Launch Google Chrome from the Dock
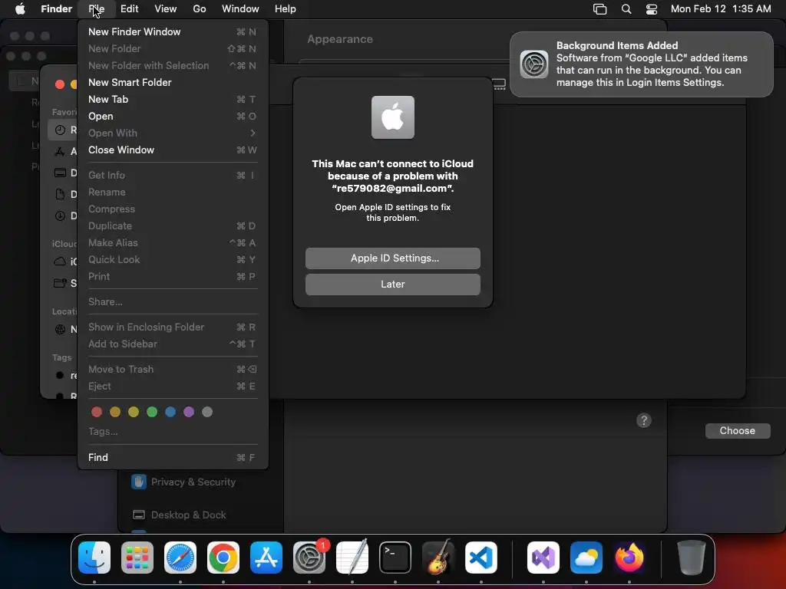The image size is (786, 589). pyautogui.click(x=223, y=558)
